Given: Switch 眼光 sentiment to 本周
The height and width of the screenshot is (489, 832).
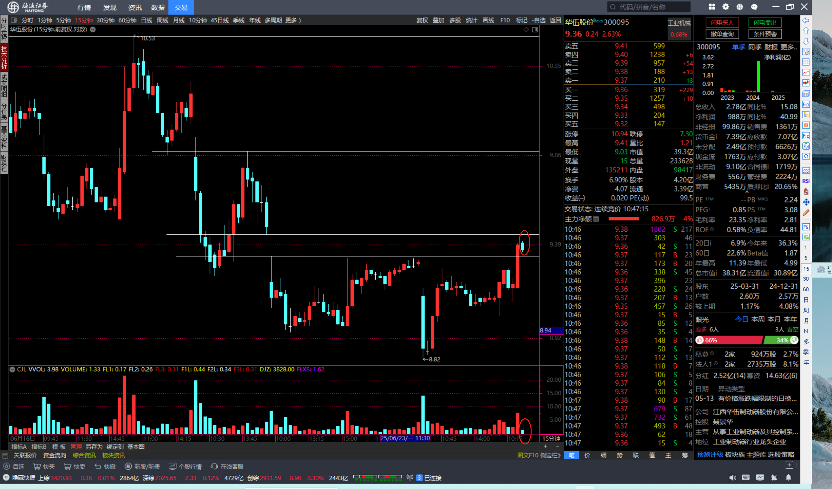Looking at the screenshot, I should [x=758, y=319].
